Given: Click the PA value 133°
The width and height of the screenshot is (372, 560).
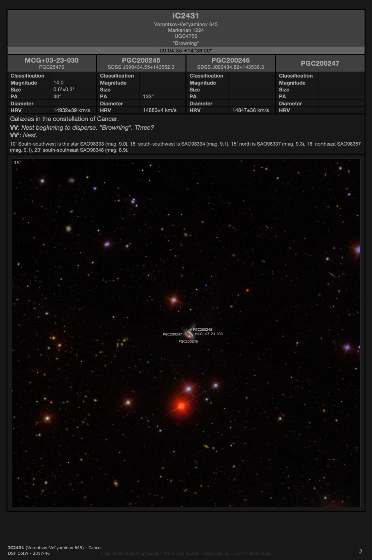Looking at the screenshot, I should pos(148,97).
